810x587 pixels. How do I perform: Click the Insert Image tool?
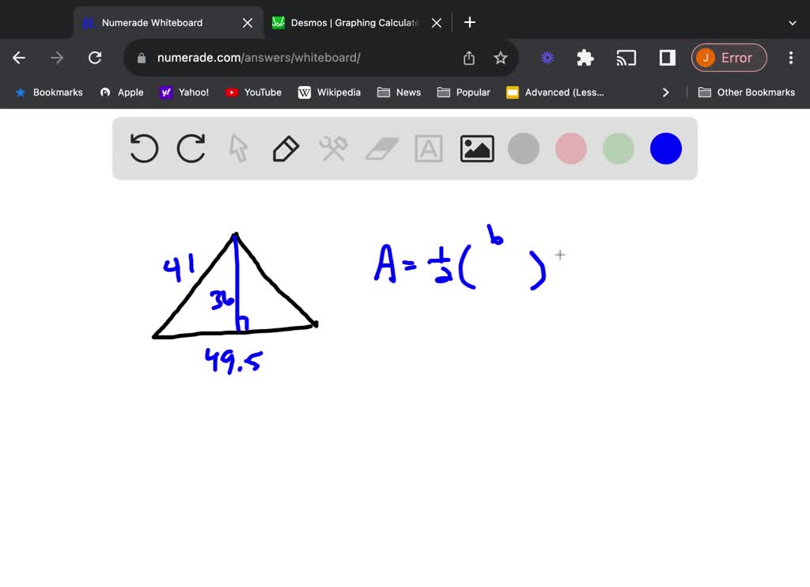[476, 148]
